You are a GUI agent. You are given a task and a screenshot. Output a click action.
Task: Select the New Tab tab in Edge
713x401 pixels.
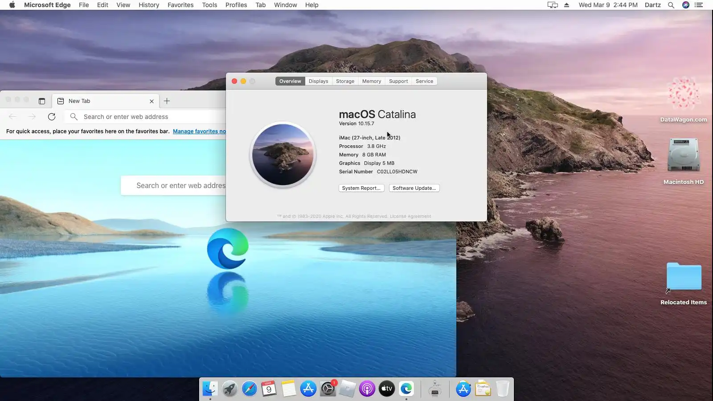(x=106, y=101)
